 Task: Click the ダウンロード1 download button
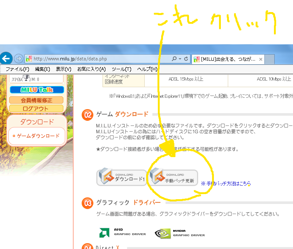(122, 178)
